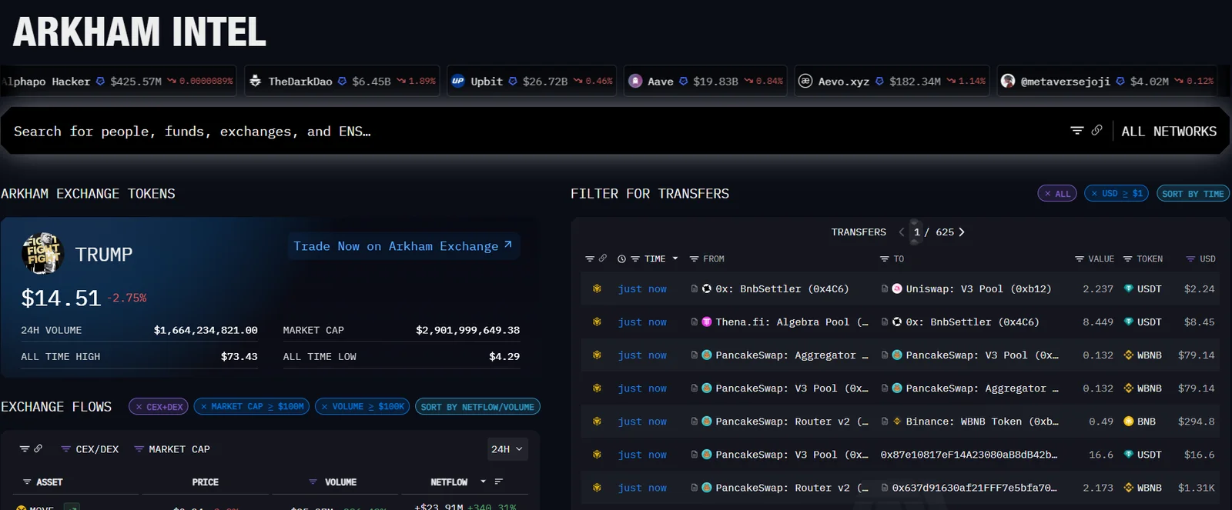Click the BNB token icon in the $294.8 row
This screenshot has height=510, width=1232.
coord(1129,422)
